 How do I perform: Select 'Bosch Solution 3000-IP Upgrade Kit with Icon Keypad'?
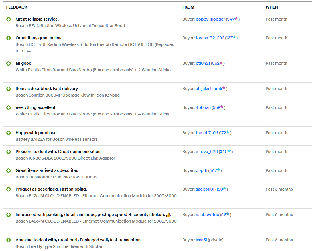(68, 95)
